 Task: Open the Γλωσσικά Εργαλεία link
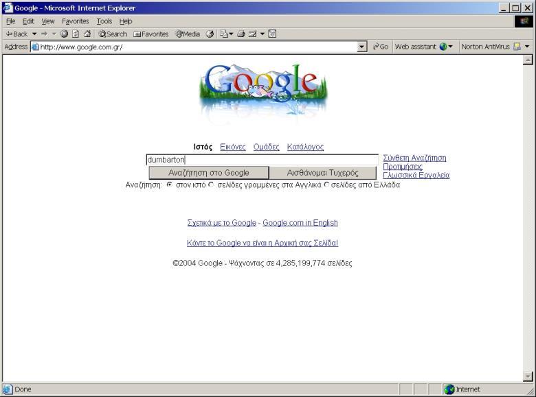point(416,176)
